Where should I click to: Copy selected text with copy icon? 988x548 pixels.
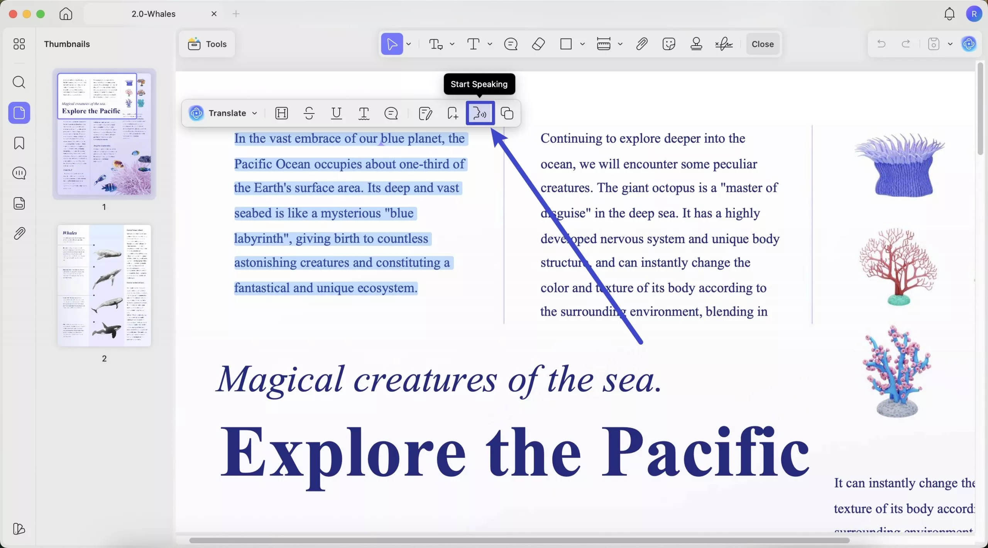(507, 113)
